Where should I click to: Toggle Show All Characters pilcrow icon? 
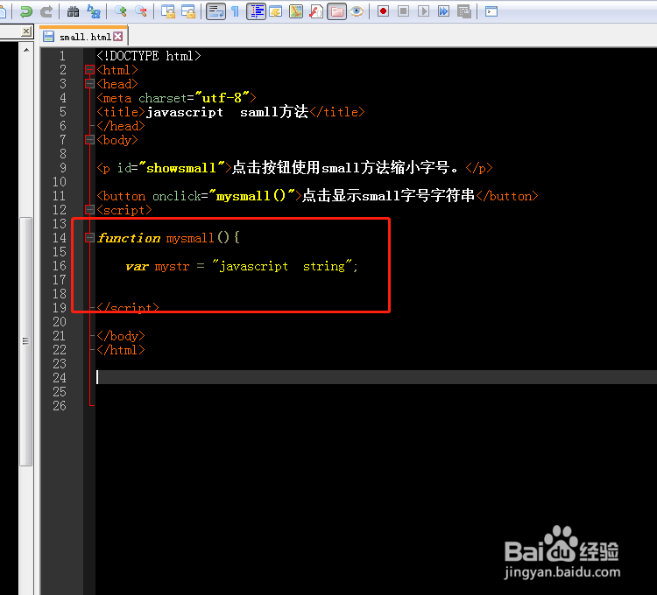point(236,11)
